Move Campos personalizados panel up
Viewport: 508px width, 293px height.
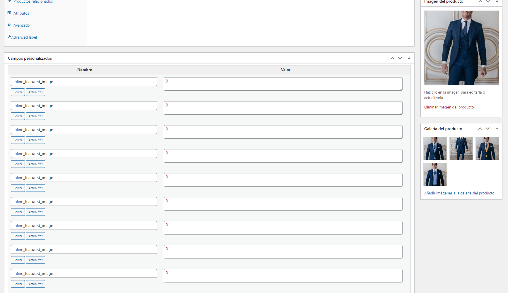pos(392,58)
